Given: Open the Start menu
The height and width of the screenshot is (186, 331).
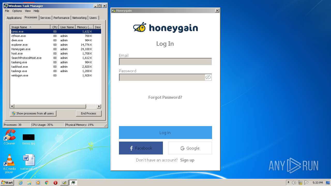Looking at the screenshot, I should pos(7,183).
